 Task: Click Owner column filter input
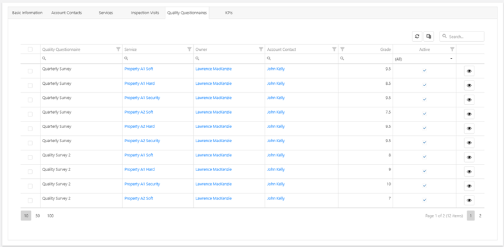[x=229, y=59]
